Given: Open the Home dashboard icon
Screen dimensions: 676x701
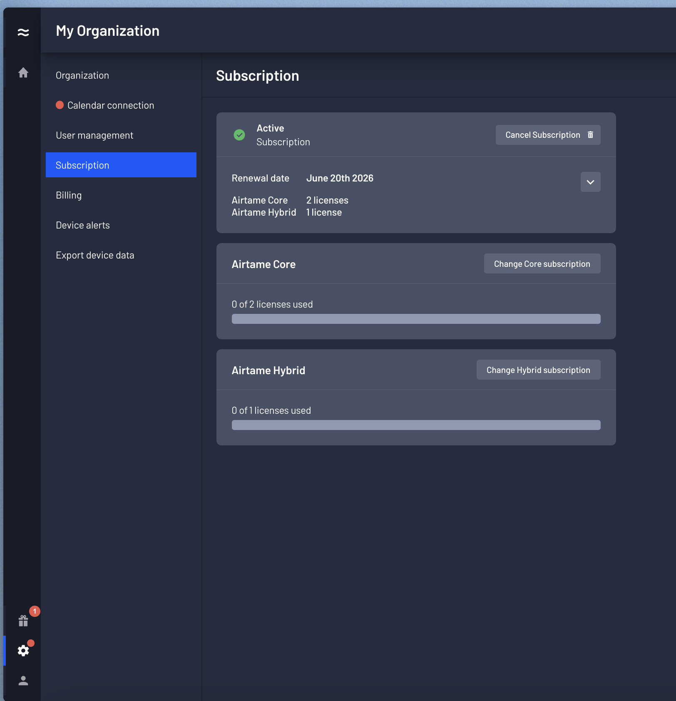Looking at the screenshot, I should coord(23,73).
